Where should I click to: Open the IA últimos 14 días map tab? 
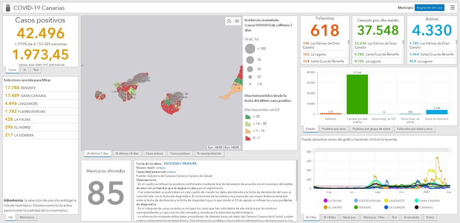pyautogui.click(x=127, y=154)
